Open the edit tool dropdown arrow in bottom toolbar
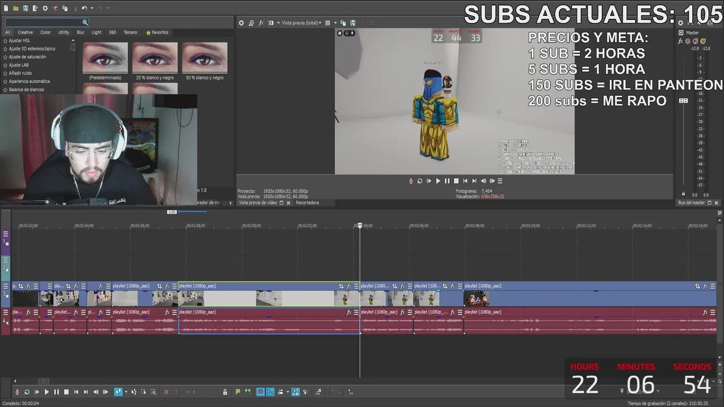The width and height of the screenshot is (724, 407). pyautogui.click(x=126, y=392)
